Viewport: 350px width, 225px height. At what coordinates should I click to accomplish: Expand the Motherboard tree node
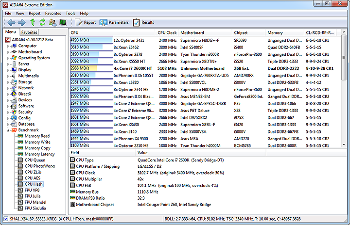click(x=8, y=52)
